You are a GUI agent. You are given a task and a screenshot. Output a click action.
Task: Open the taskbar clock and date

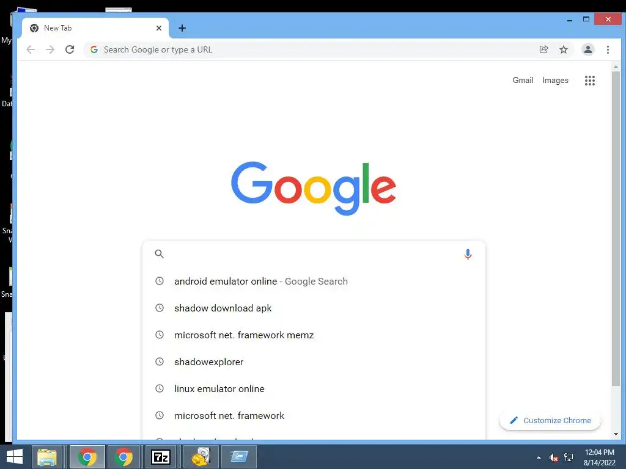599,457
